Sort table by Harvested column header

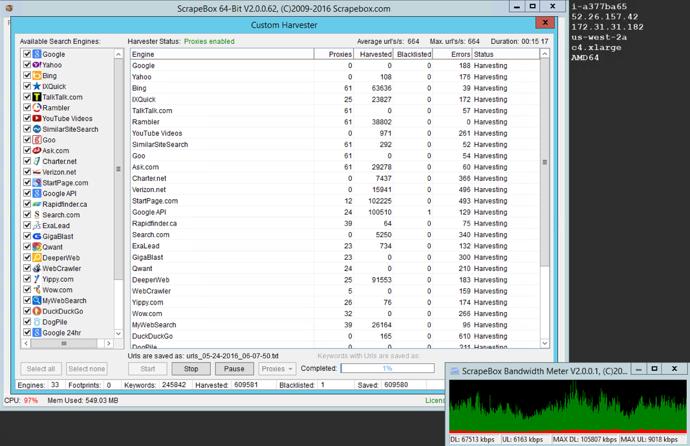click(x=372, y=54)
